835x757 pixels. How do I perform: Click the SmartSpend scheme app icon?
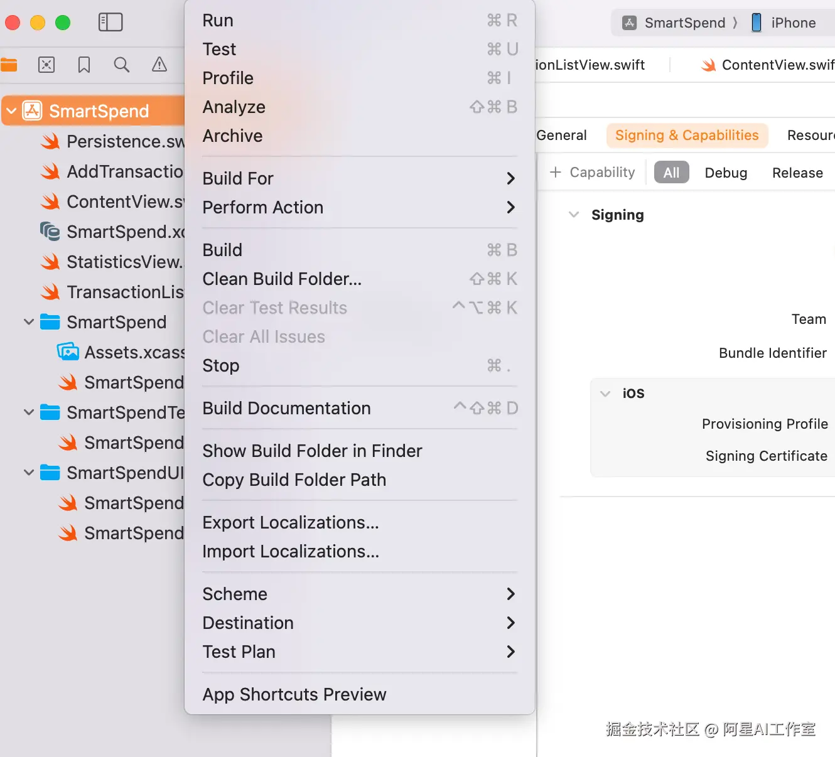click(x=629, y=23)
